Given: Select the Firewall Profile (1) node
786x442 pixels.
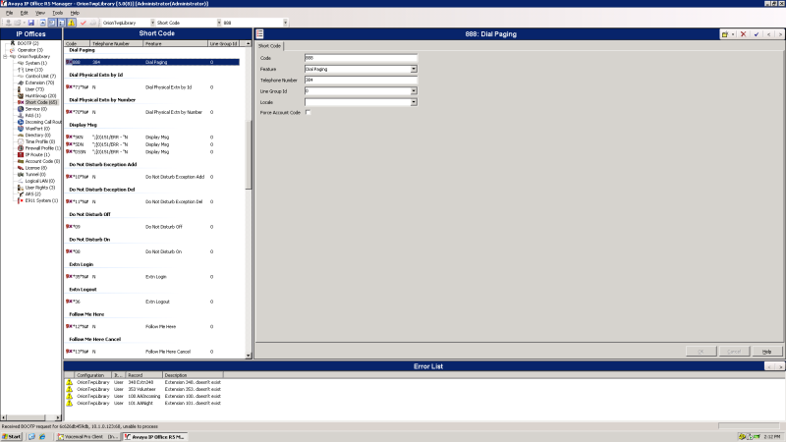Looking at the screenshot, I should point(42,148).
